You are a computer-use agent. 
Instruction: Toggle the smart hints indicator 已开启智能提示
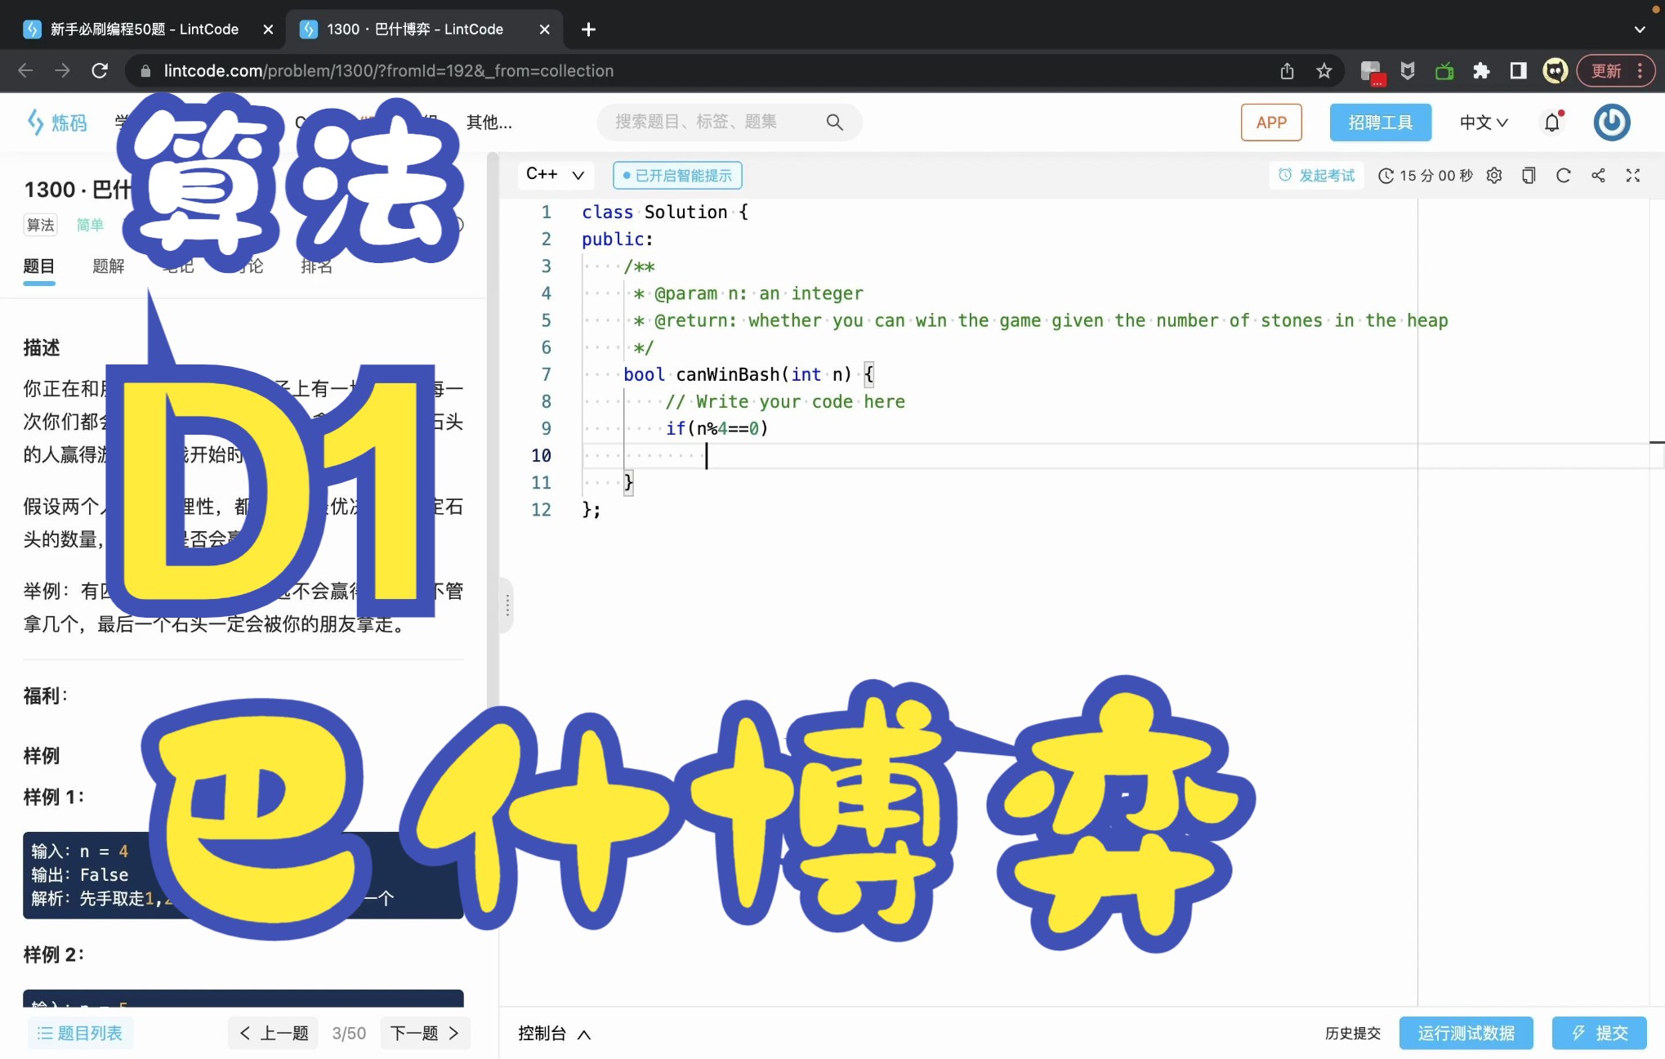coord(677,176)
